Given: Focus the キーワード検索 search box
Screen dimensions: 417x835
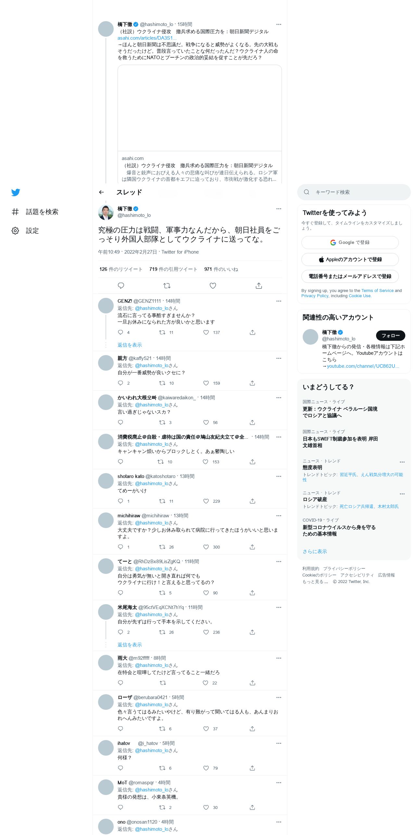Looking at the screenshot, I should coord(354,192).
